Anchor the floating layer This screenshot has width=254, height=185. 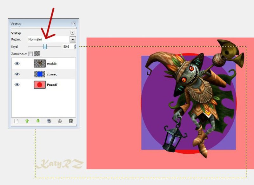pyautogui.click(x=60, y=121)
